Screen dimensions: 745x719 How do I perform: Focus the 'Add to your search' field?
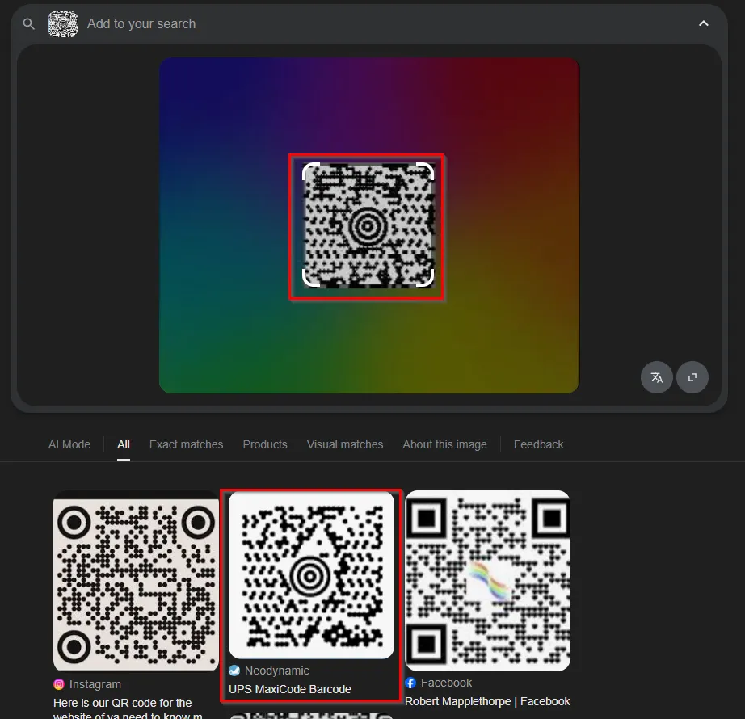[323, 24]
